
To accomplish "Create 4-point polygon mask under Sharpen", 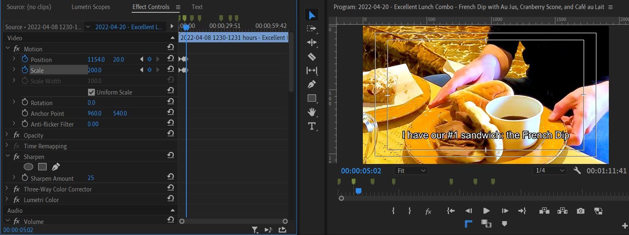I will 42,167.
